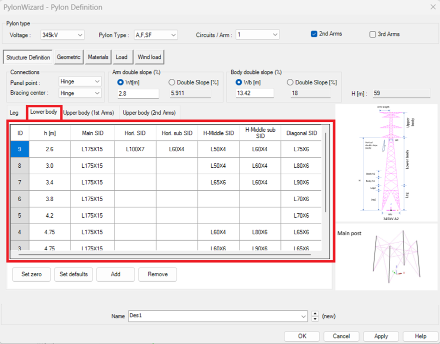The width and height of the screenshot is (440, 344).
Task: Open the Panel point connection dropdown
Action: (80, 81)
